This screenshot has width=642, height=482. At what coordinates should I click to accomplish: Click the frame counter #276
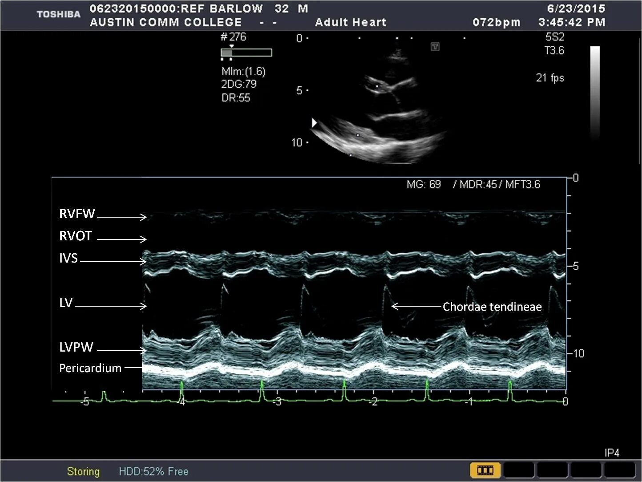233,37
